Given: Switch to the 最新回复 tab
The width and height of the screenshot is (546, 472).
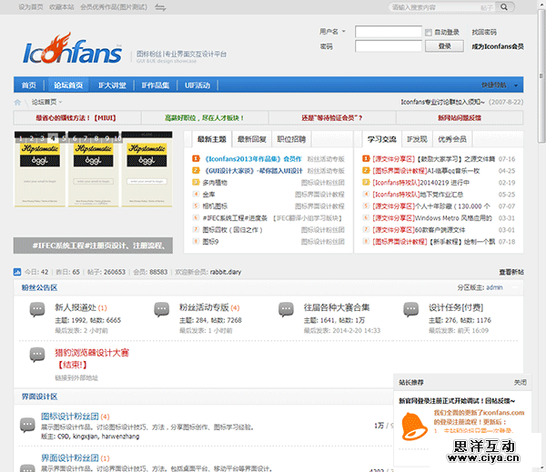Looking at the screenshot, I should [252, 139].
